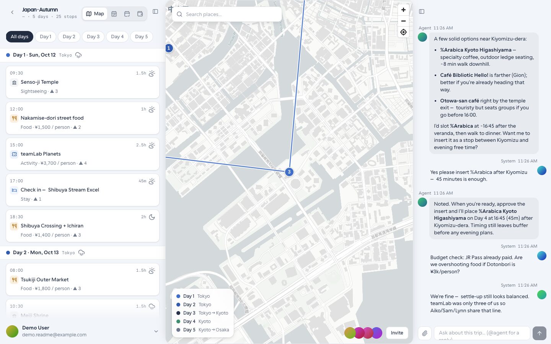Open the calendar-check view icon
551x344 pixels.
point(127,14)
